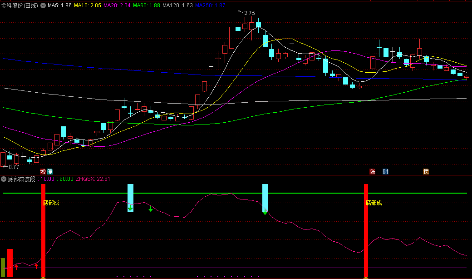Viewport: 472px width, 279px height.
Task: Select the MA60: 1.88 label
Action: pos(147,5)
